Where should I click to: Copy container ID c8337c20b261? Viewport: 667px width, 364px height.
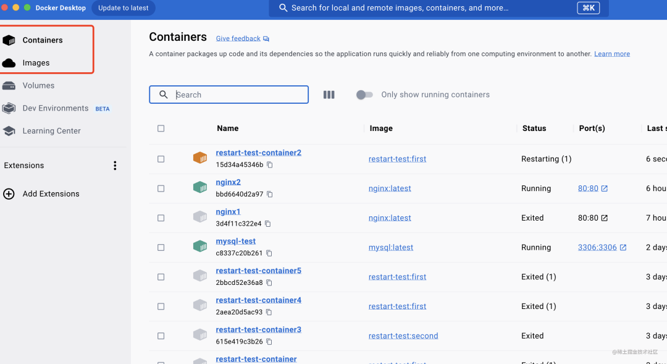[x=269, y=253]
